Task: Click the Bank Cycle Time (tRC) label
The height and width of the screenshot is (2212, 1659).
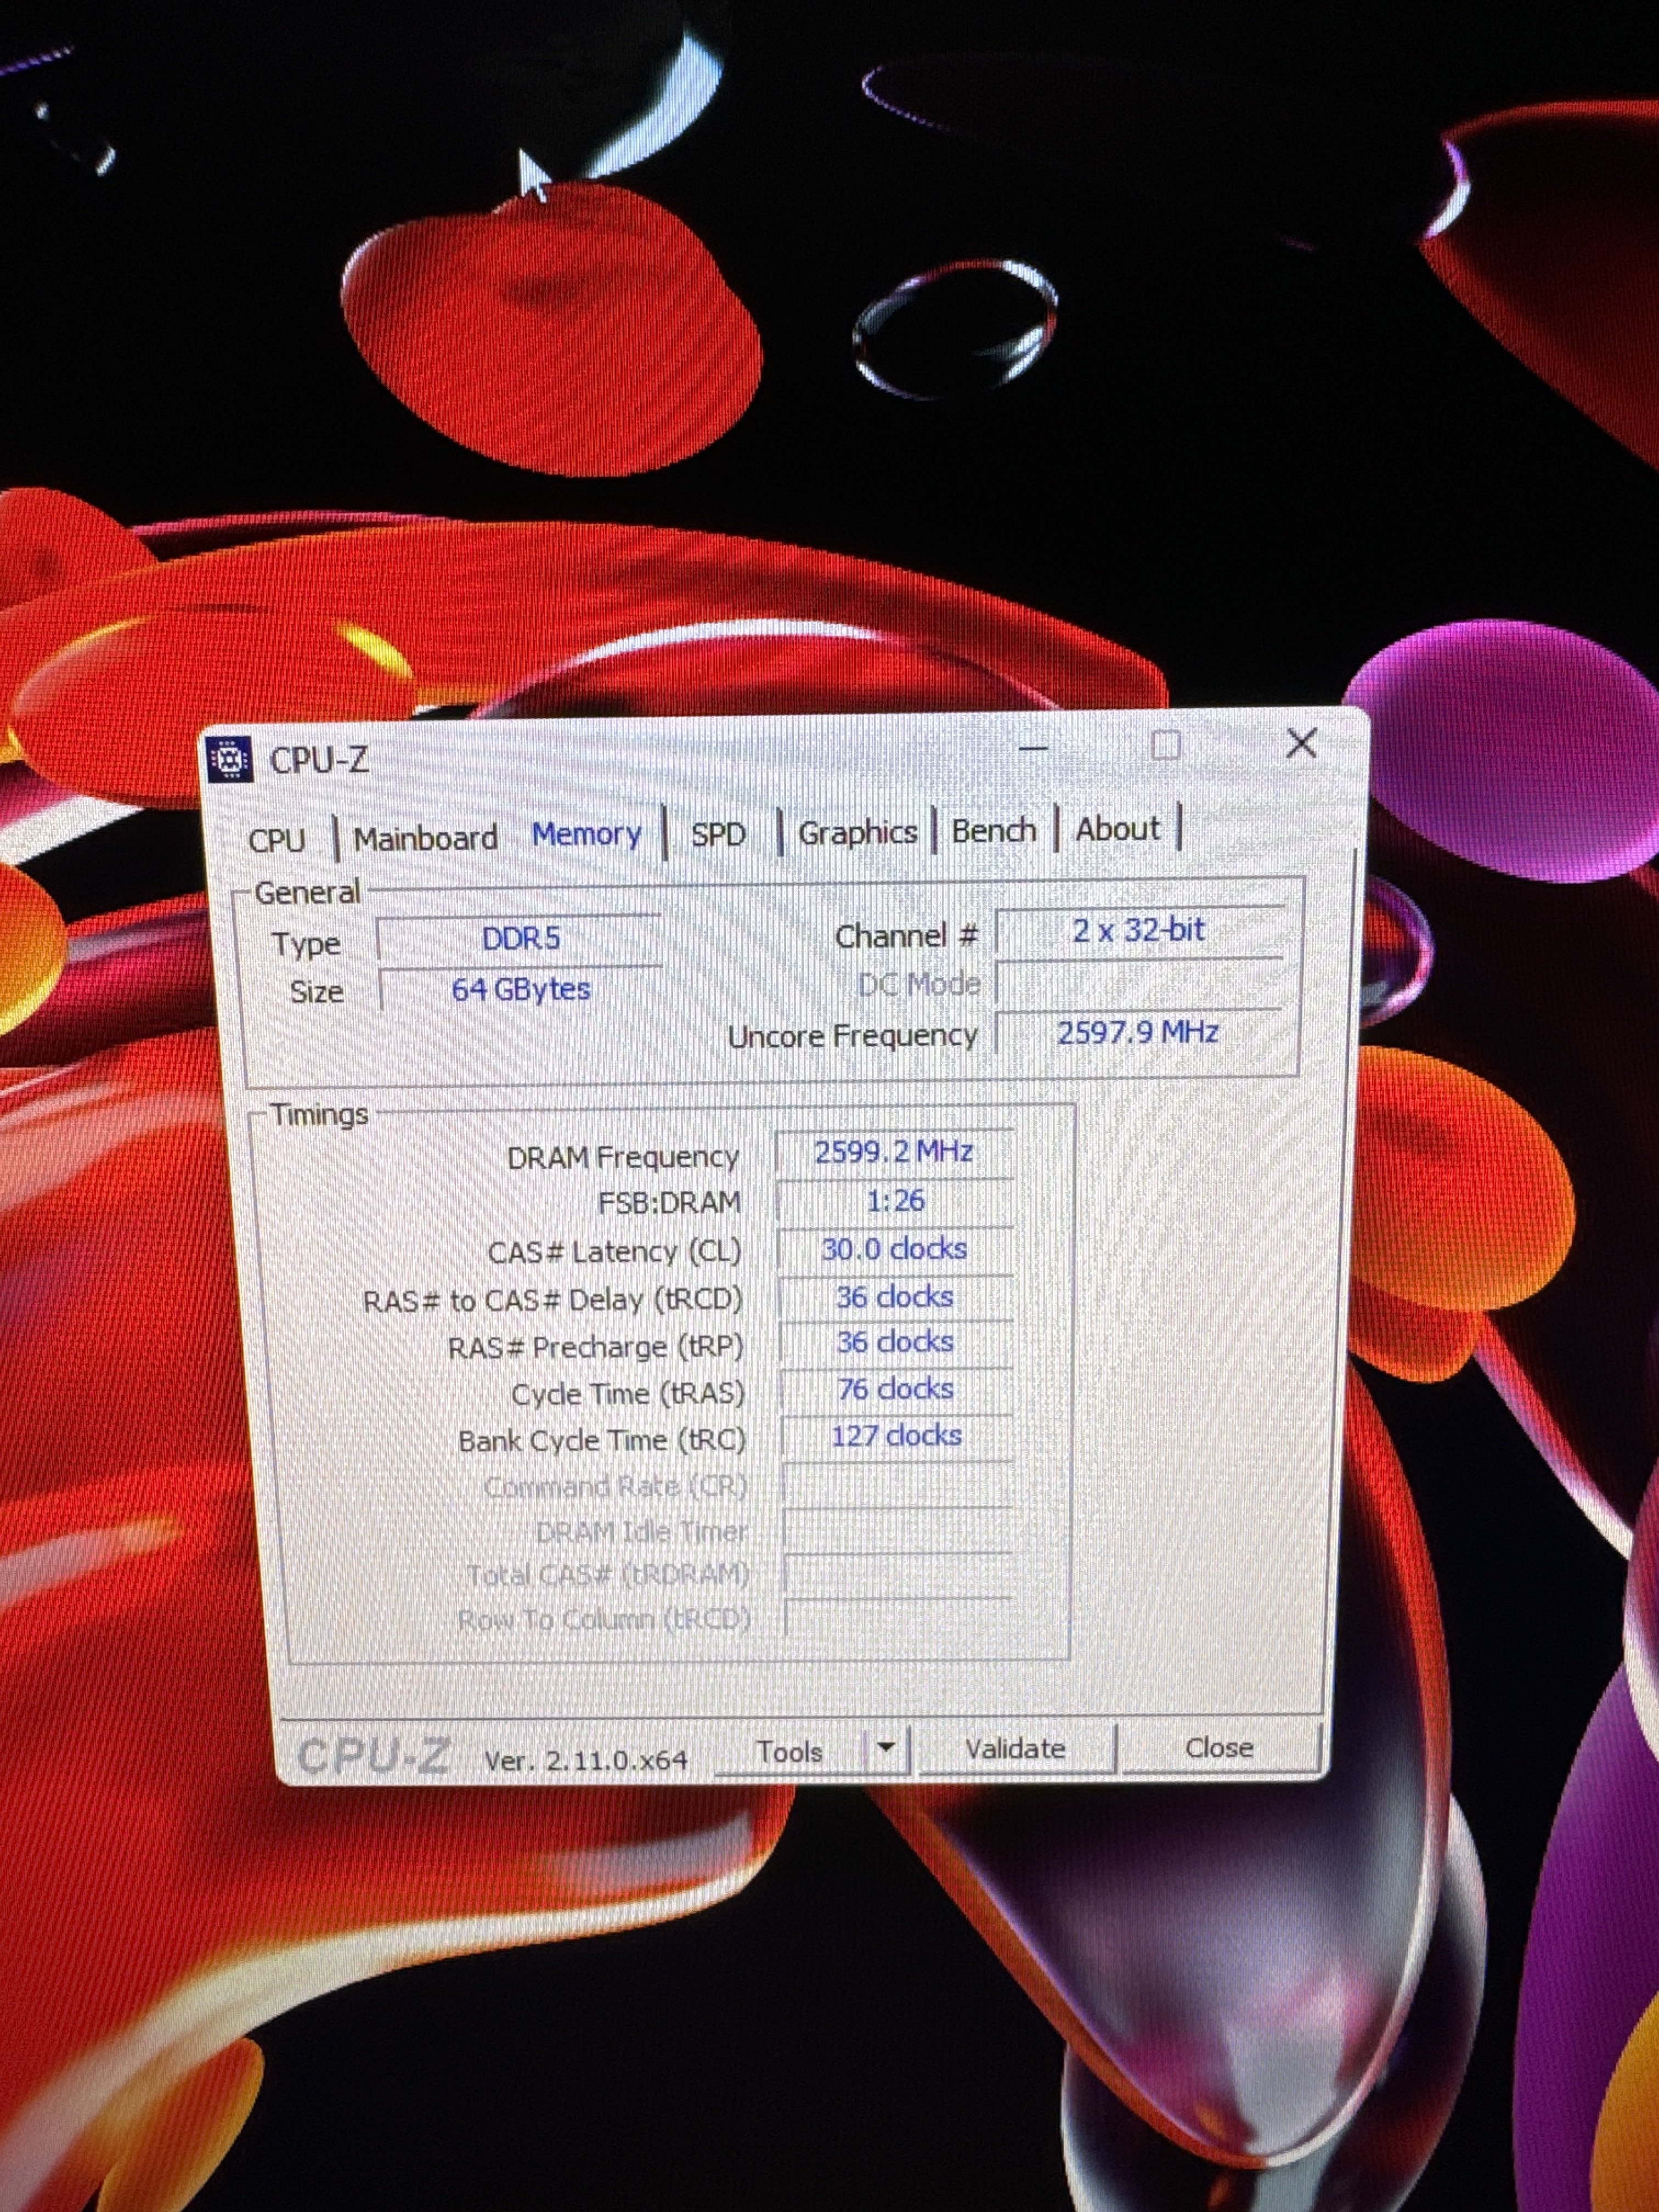Action: point(602,1441)
